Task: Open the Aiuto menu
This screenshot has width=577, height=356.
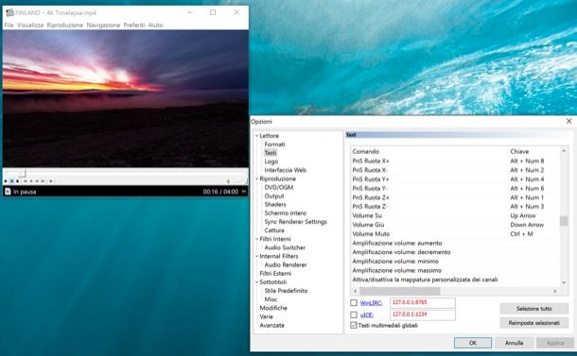Action: point(155,25)
